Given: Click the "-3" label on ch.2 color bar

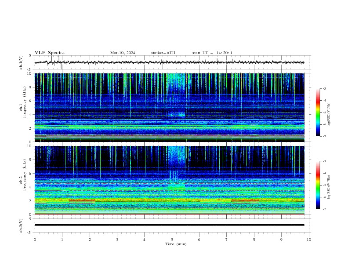Looking at the screenshot, I should 324,161.
